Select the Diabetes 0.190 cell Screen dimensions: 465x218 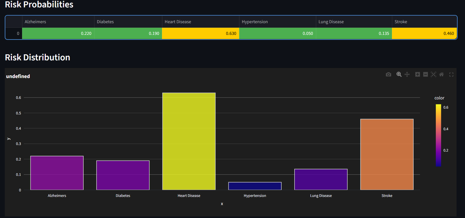[x=128, y=33]
